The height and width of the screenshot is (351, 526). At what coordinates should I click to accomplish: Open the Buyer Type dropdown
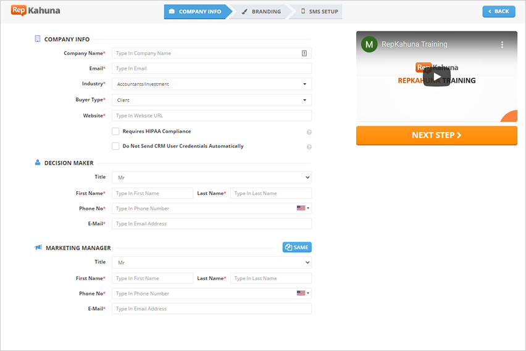(x=211, y=100)
